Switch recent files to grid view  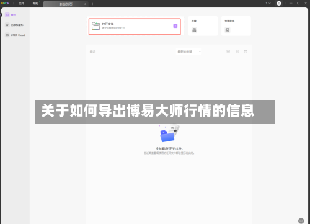237,52
